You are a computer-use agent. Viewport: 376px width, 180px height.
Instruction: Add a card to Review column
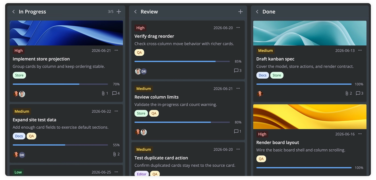[x=240, y=12]
